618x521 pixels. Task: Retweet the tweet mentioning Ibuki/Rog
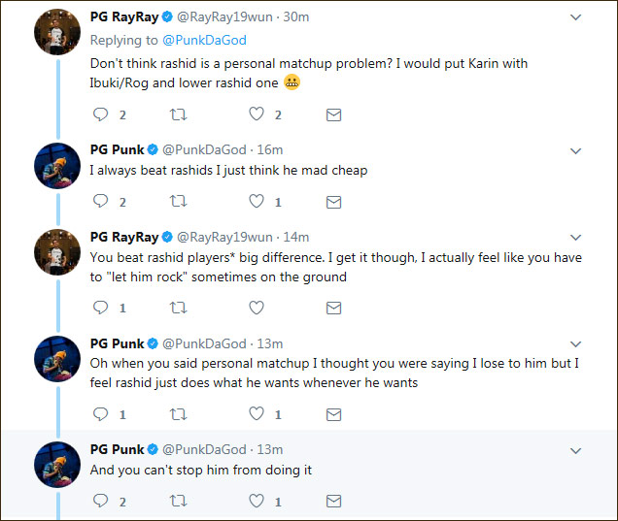179,114
